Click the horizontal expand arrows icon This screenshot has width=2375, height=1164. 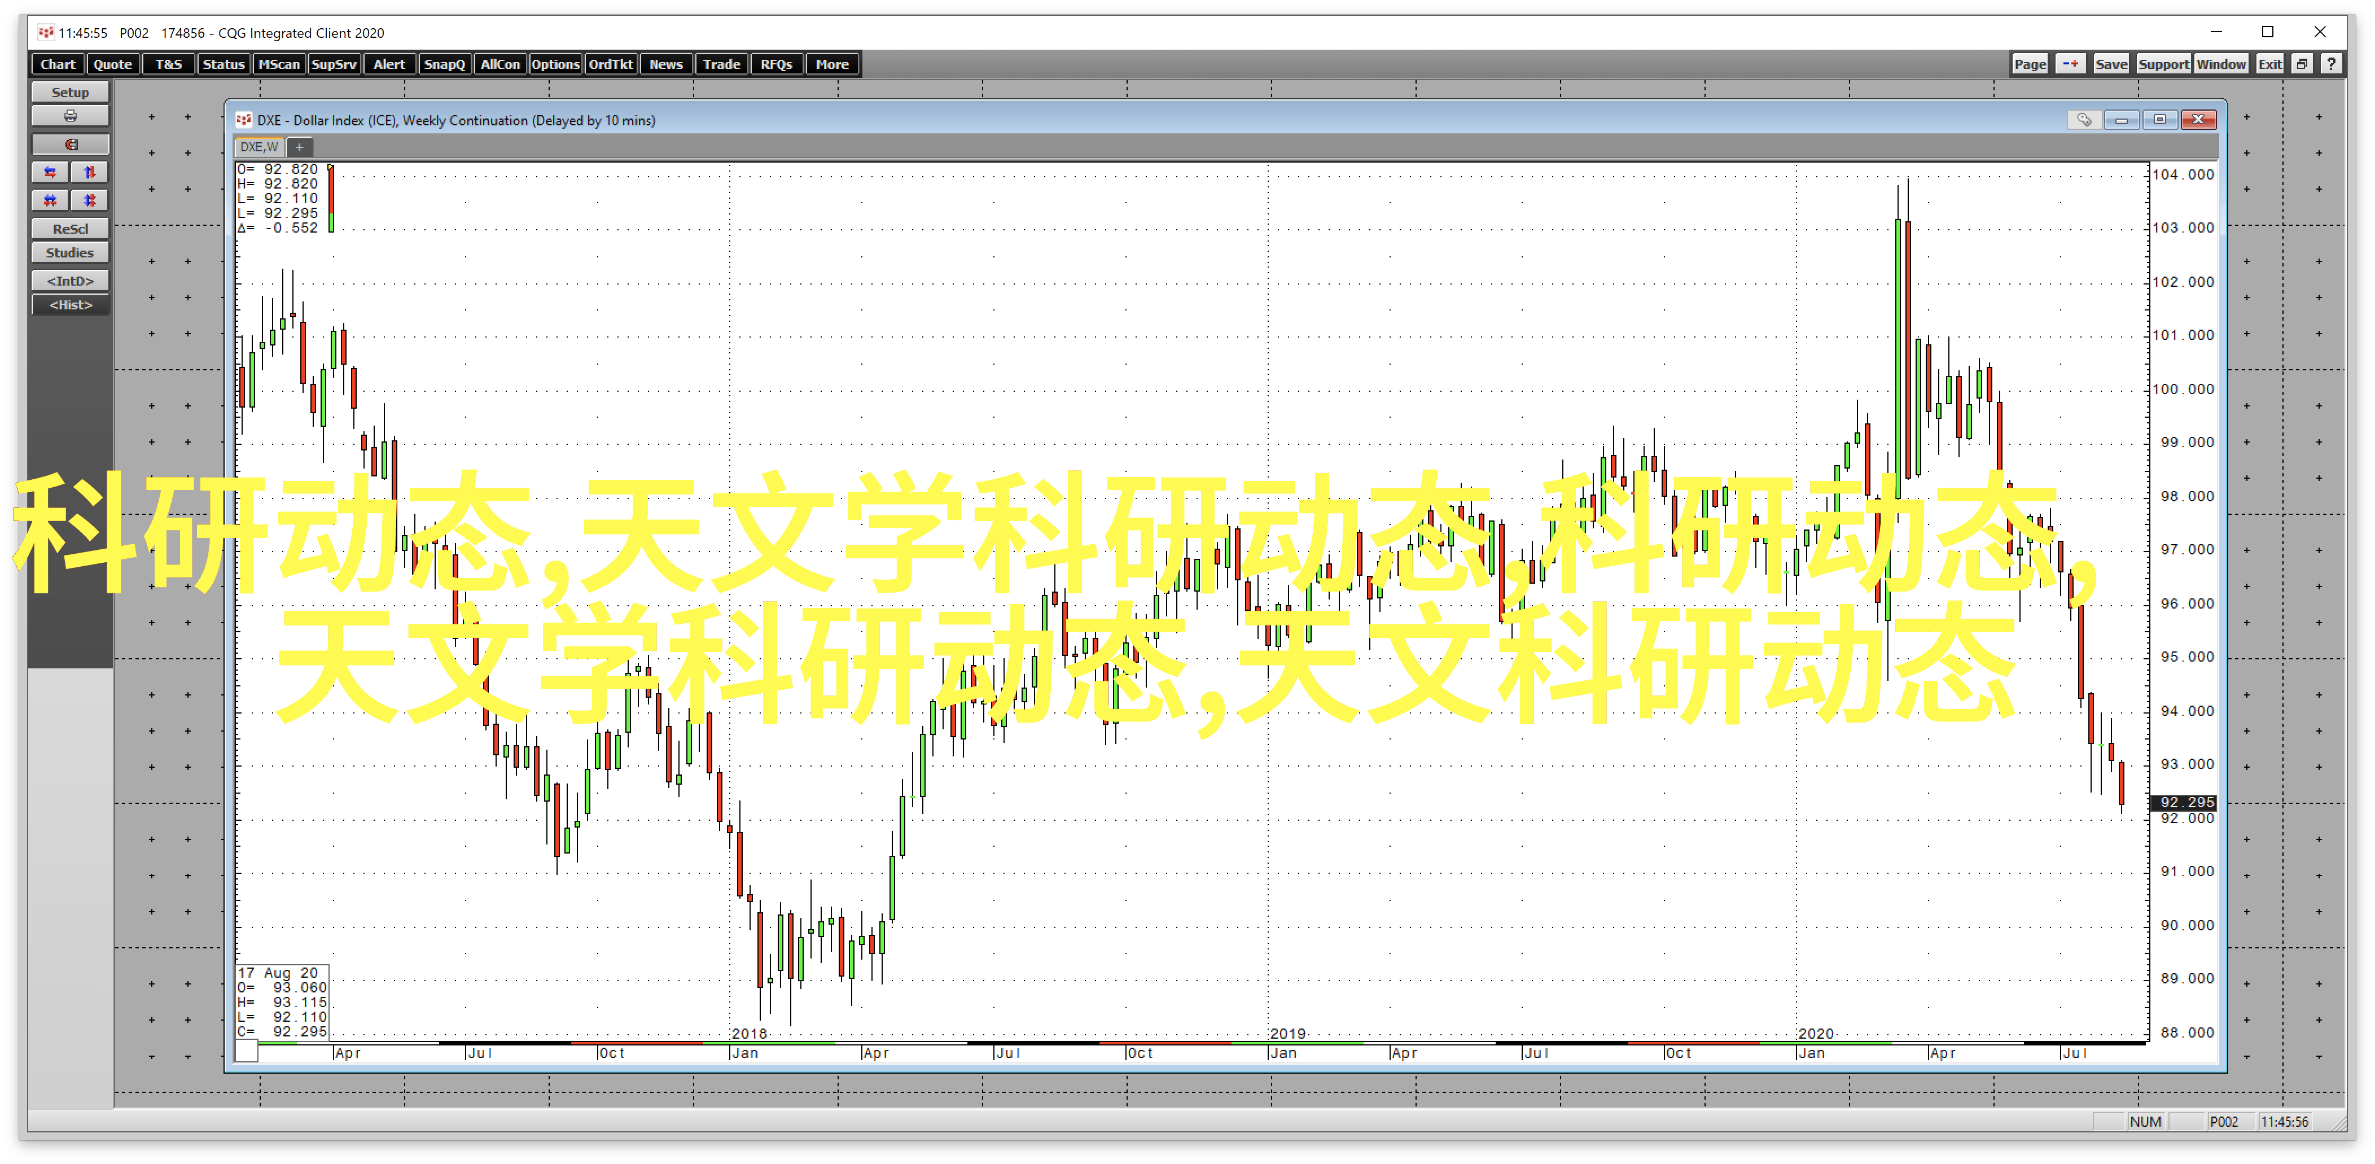click(x=50, y=173)
